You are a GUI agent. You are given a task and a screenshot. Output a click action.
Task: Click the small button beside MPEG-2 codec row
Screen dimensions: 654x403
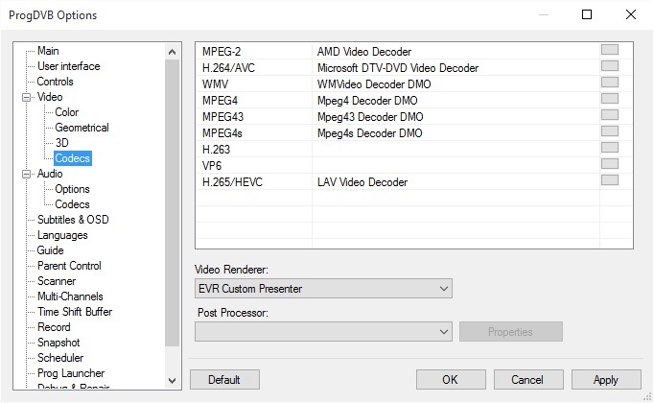pyautogui.click(x=609, y=50)
